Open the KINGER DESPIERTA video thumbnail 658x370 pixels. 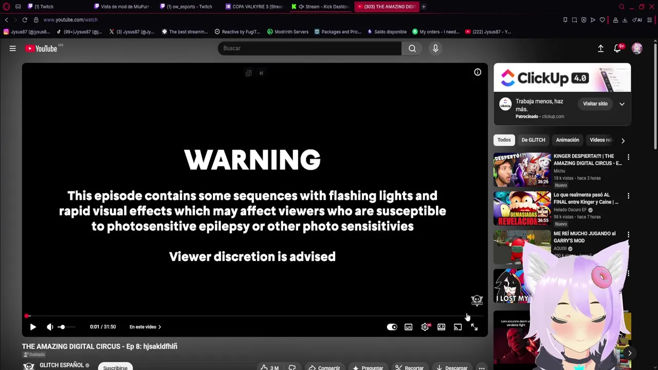pos(522,169)
